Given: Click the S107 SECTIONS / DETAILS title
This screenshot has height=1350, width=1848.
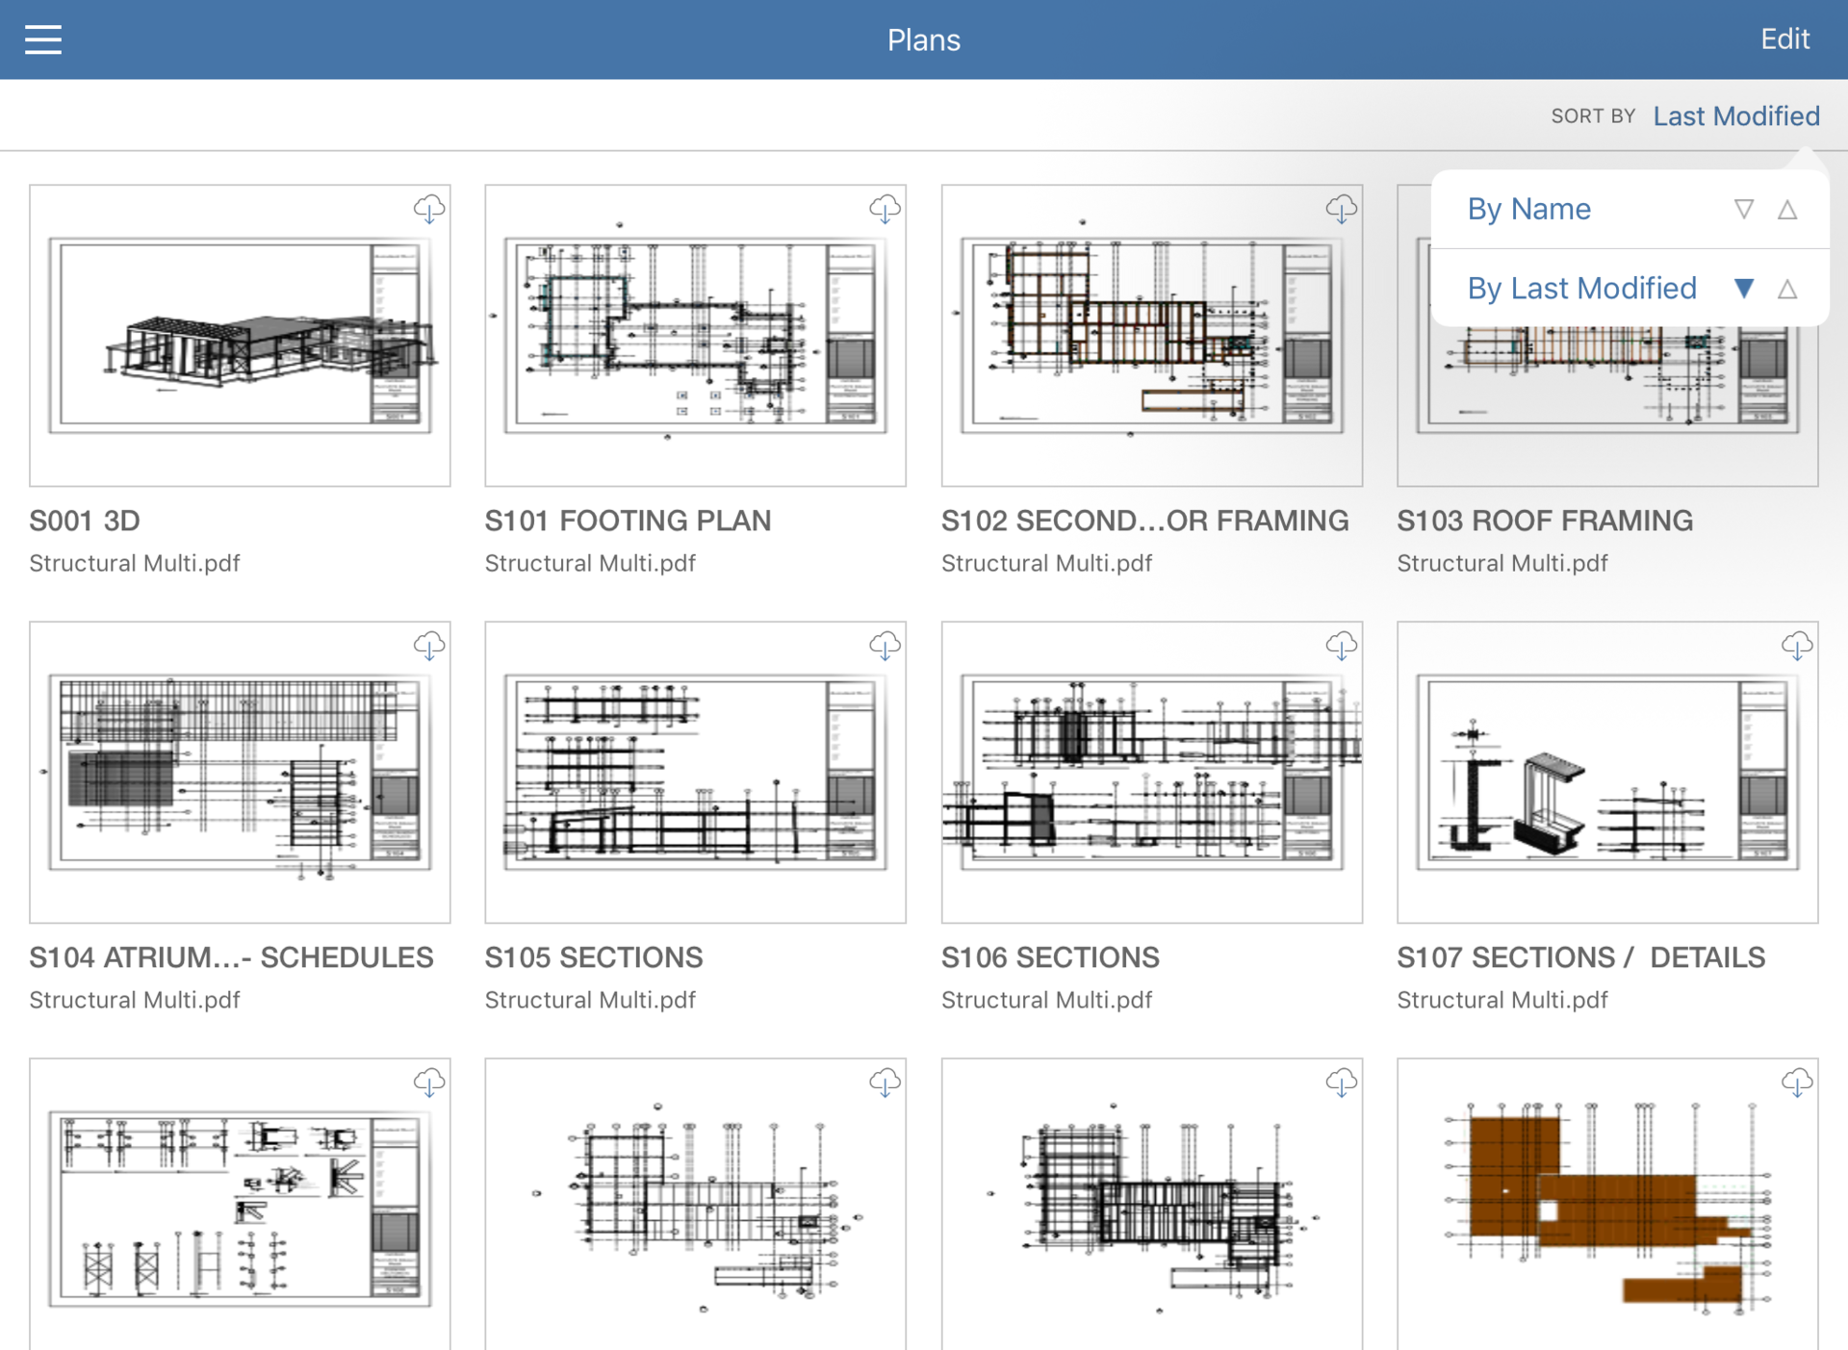Looking at the screenshot, I should click(1581, 957).
